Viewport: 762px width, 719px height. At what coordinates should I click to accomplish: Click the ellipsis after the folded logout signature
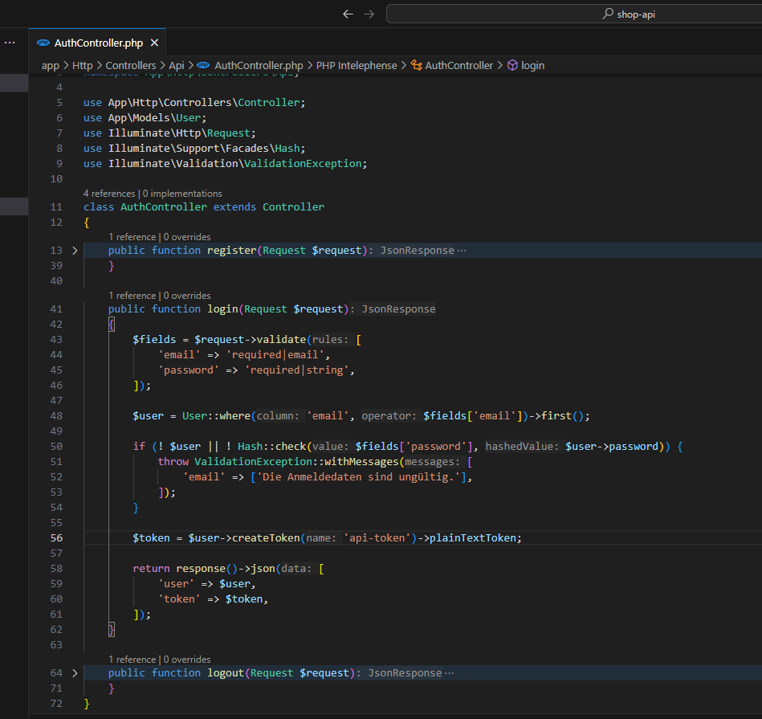(448, 673)
